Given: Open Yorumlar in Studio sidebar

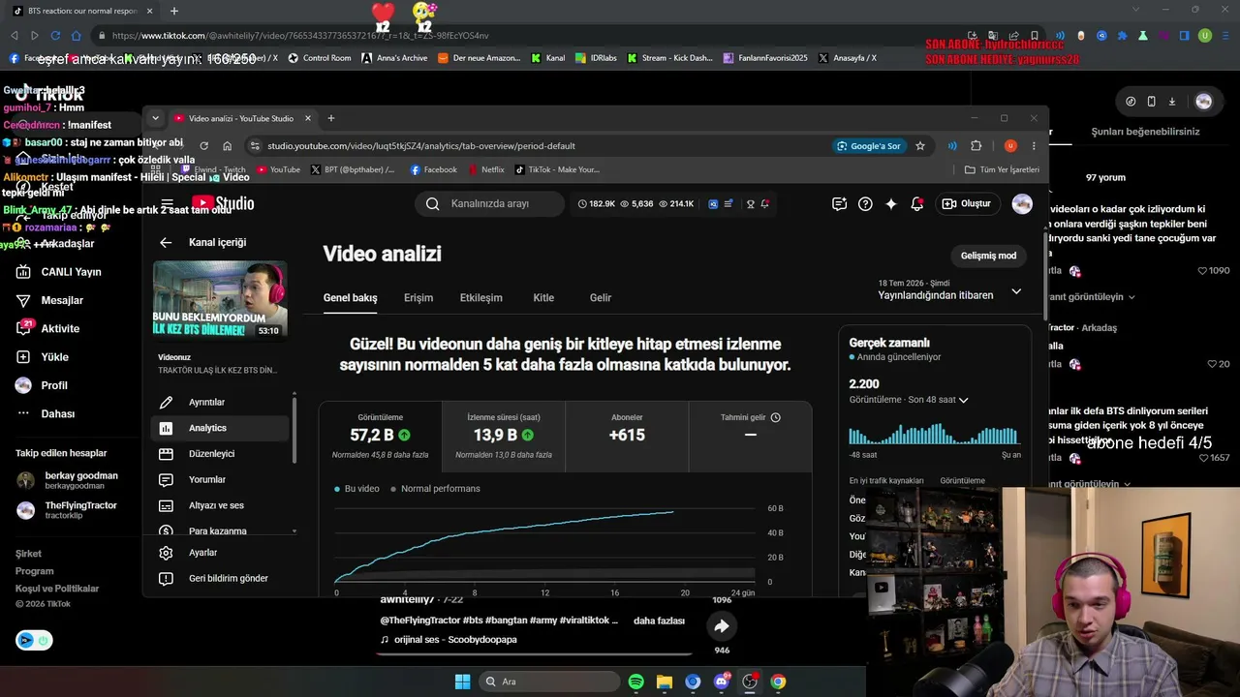Looking at the screenshot, I should click(221, 479).
